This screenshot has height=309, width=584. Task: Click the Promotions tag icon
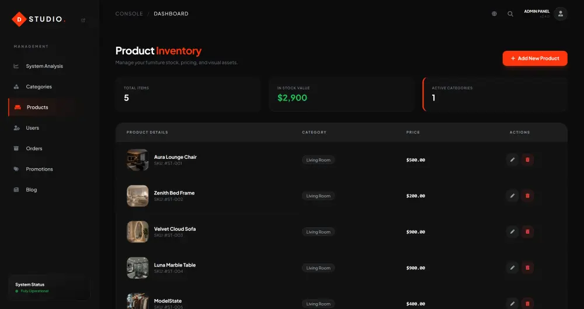[x=16, y=169]
